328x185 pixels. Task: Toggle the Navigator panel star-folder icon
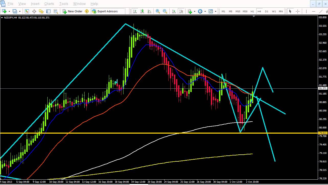[41, 11]
